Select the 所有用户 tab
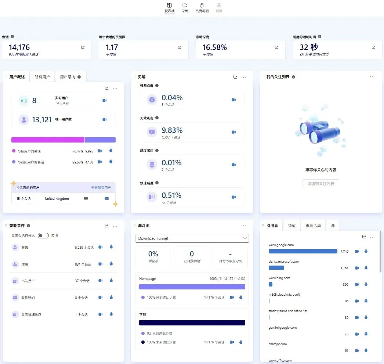The image size is (384, 364). pyautogui.click(x=42, y=77)
